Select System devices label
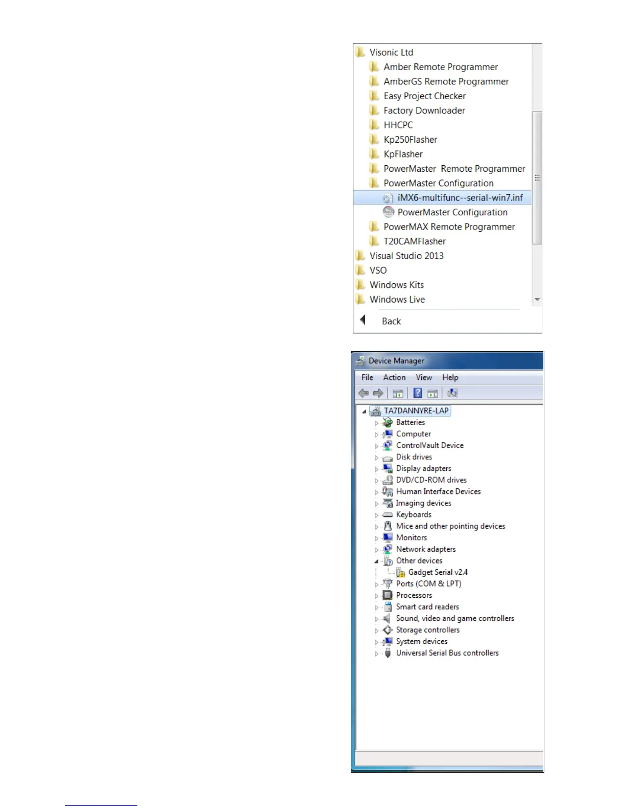 coord(421,642)
